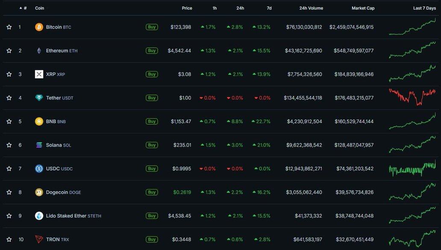Open Tether's red 7-day sparkline chart
The height and width of the screenshot is (250, 441).
(x=412, y=97)
